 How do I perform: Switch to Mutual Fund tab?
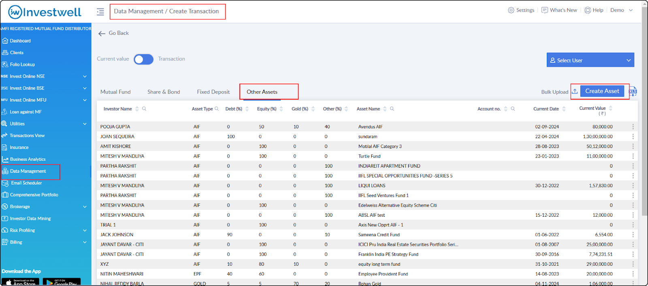(115, 92)
